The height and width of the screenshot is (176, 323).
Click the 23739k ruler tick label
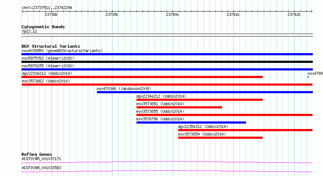tap(112, 14)
